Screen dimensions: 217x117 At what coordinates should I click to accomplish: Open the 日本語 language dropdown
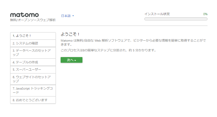(67, 16)
